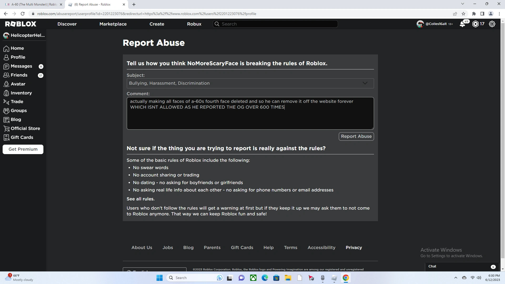Click the Get Premium button
The width and height of the screenshot is (505, 284).
click(23, 149)
